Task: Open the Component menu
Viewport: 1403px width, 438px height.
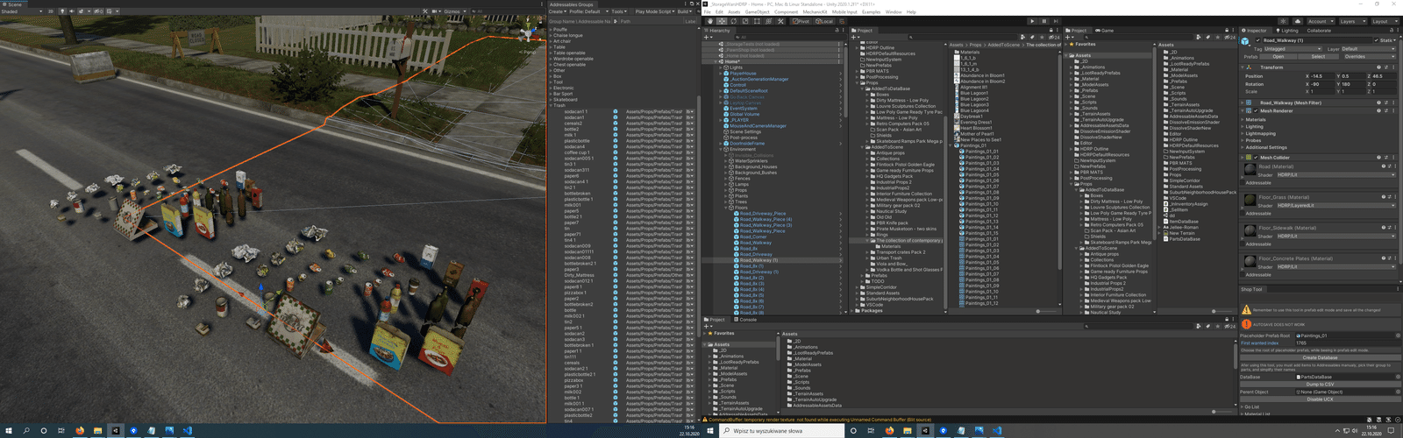Action: coord(786,11)
